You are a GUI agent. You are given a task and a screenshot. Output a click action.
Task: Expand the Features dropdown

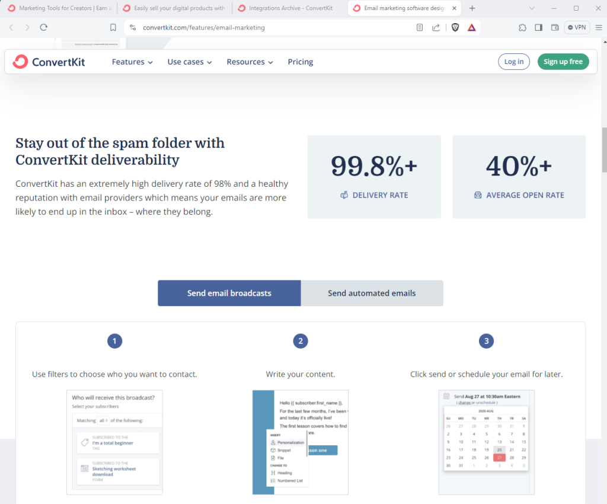tap(131, 62)
